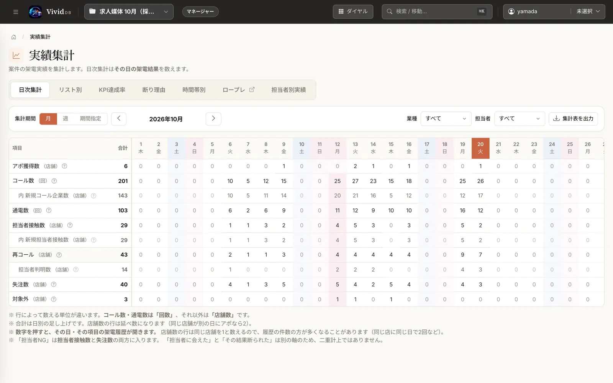Click コール数 value 26 on day 20
The height and width of the screenshot is (383, 613).
tap(480, 181)
